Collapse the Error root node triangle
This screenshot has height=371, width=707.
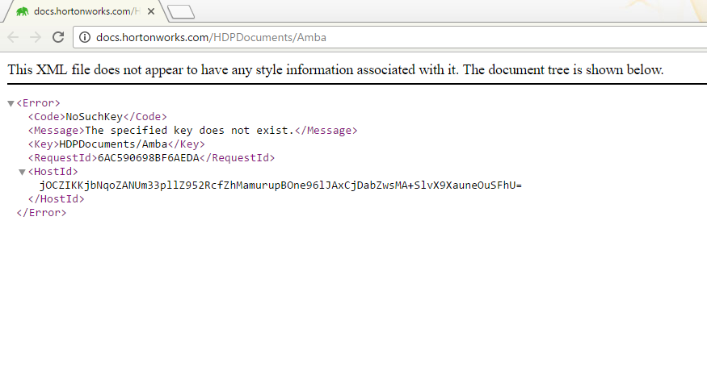click(11, 103)
